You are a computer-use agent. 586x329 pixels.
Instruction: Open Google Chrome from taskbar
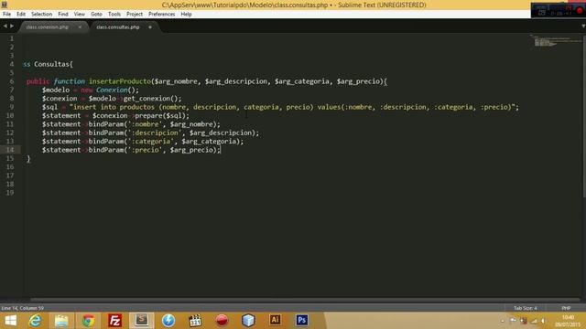point(88,321)
